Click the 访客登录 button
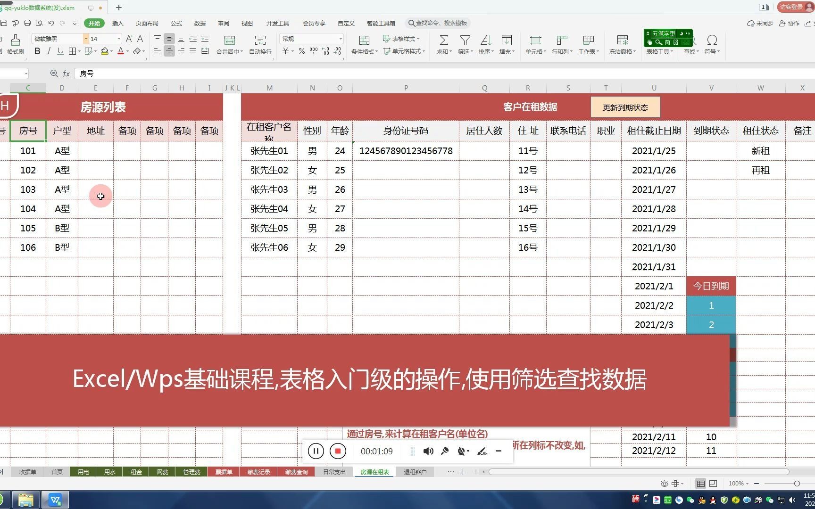Viewport: 815px width, 509px height. 791,7
